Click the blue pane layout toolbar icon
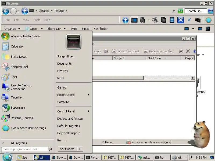Viewport: 215px width, 161px height. click(134, 20)
